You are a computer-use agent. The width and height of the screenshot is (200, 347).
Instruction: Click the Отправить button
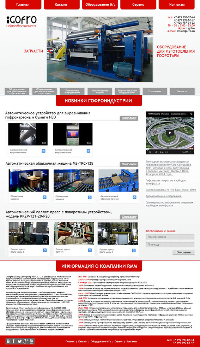183,252
